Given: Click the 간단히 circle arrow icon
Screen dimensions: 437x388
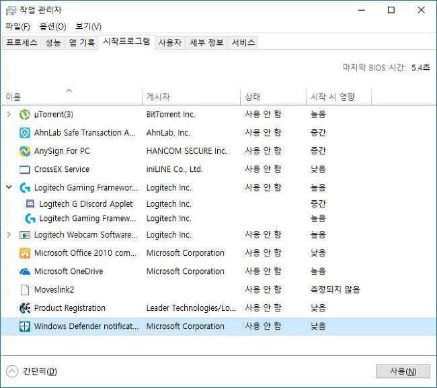Looking at the screenshot, I should click(x=12, y=371).
